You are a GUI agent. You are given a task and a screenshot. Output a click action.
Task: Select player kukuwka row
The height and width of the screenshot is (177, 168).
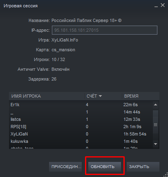coord(81,142)
